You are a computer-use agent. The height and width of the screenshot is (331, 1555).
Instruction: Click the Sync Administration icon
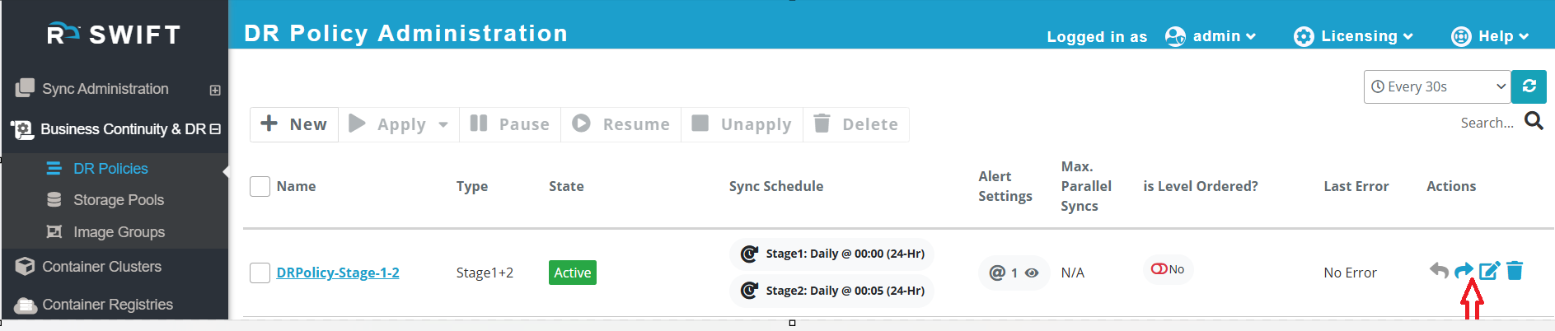[x=25, y=87]
